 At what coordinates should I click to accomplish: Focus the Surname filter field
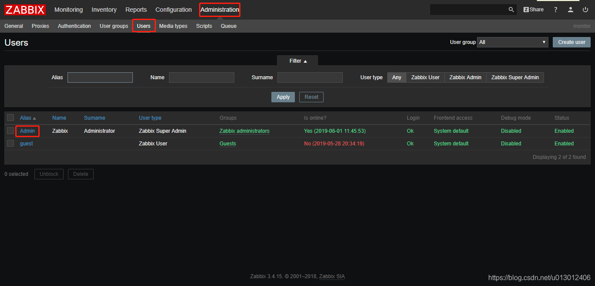click(x=310, y=77)
